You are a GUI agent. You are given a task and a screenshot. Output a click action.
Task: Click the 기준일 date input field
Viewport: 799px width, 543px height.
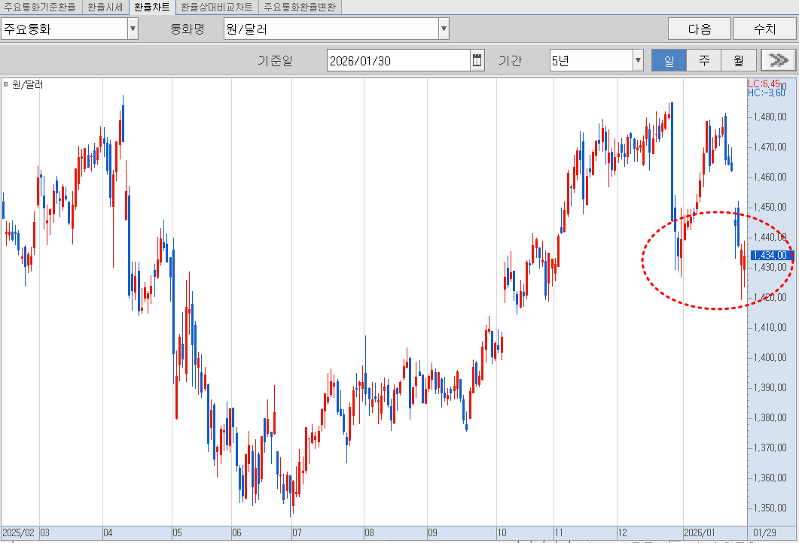[x=398, y=61]
